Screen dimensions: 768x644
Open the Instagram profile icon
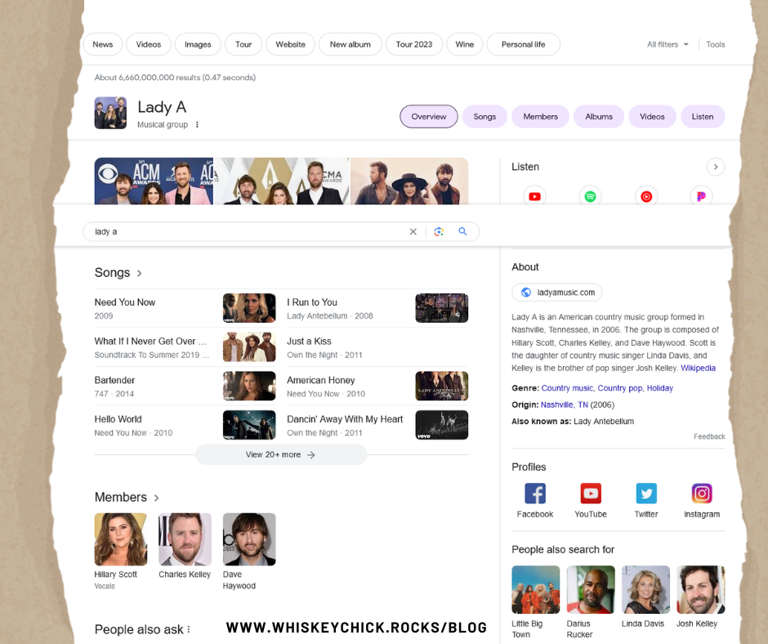(x=702, y=494)
